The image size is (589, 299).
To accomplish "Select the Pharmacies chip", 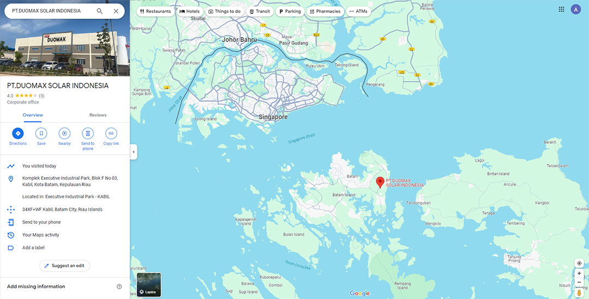I will [325, 11].
